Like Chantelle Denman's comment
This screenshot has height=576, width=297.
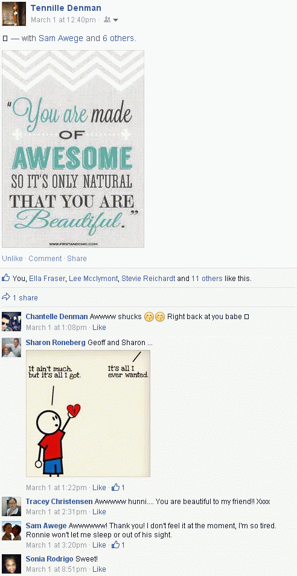point(99,328)
